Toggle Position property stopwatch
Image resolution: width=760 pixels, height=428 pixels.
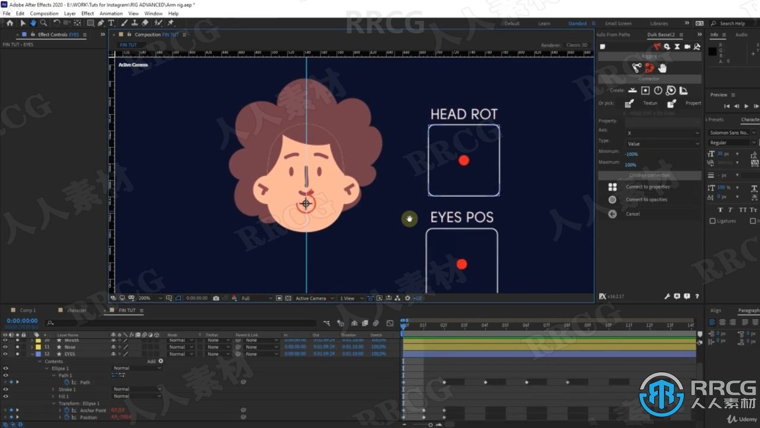tap(66, 417)
